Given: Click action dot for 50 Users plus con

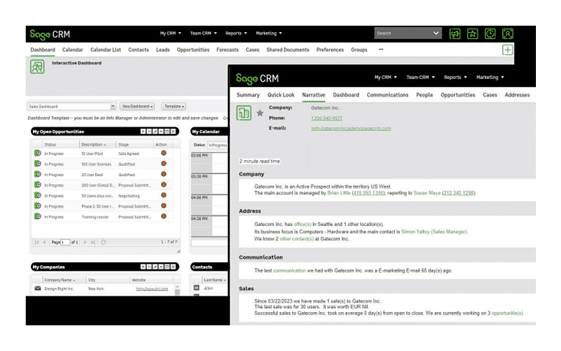Looking at the screenshot, I should tap(164, 196).
